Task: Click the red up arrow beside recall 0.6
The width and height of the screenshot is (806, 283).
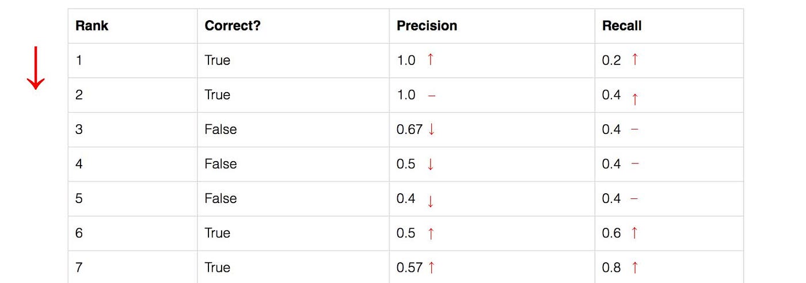Action: click(635, 232)
